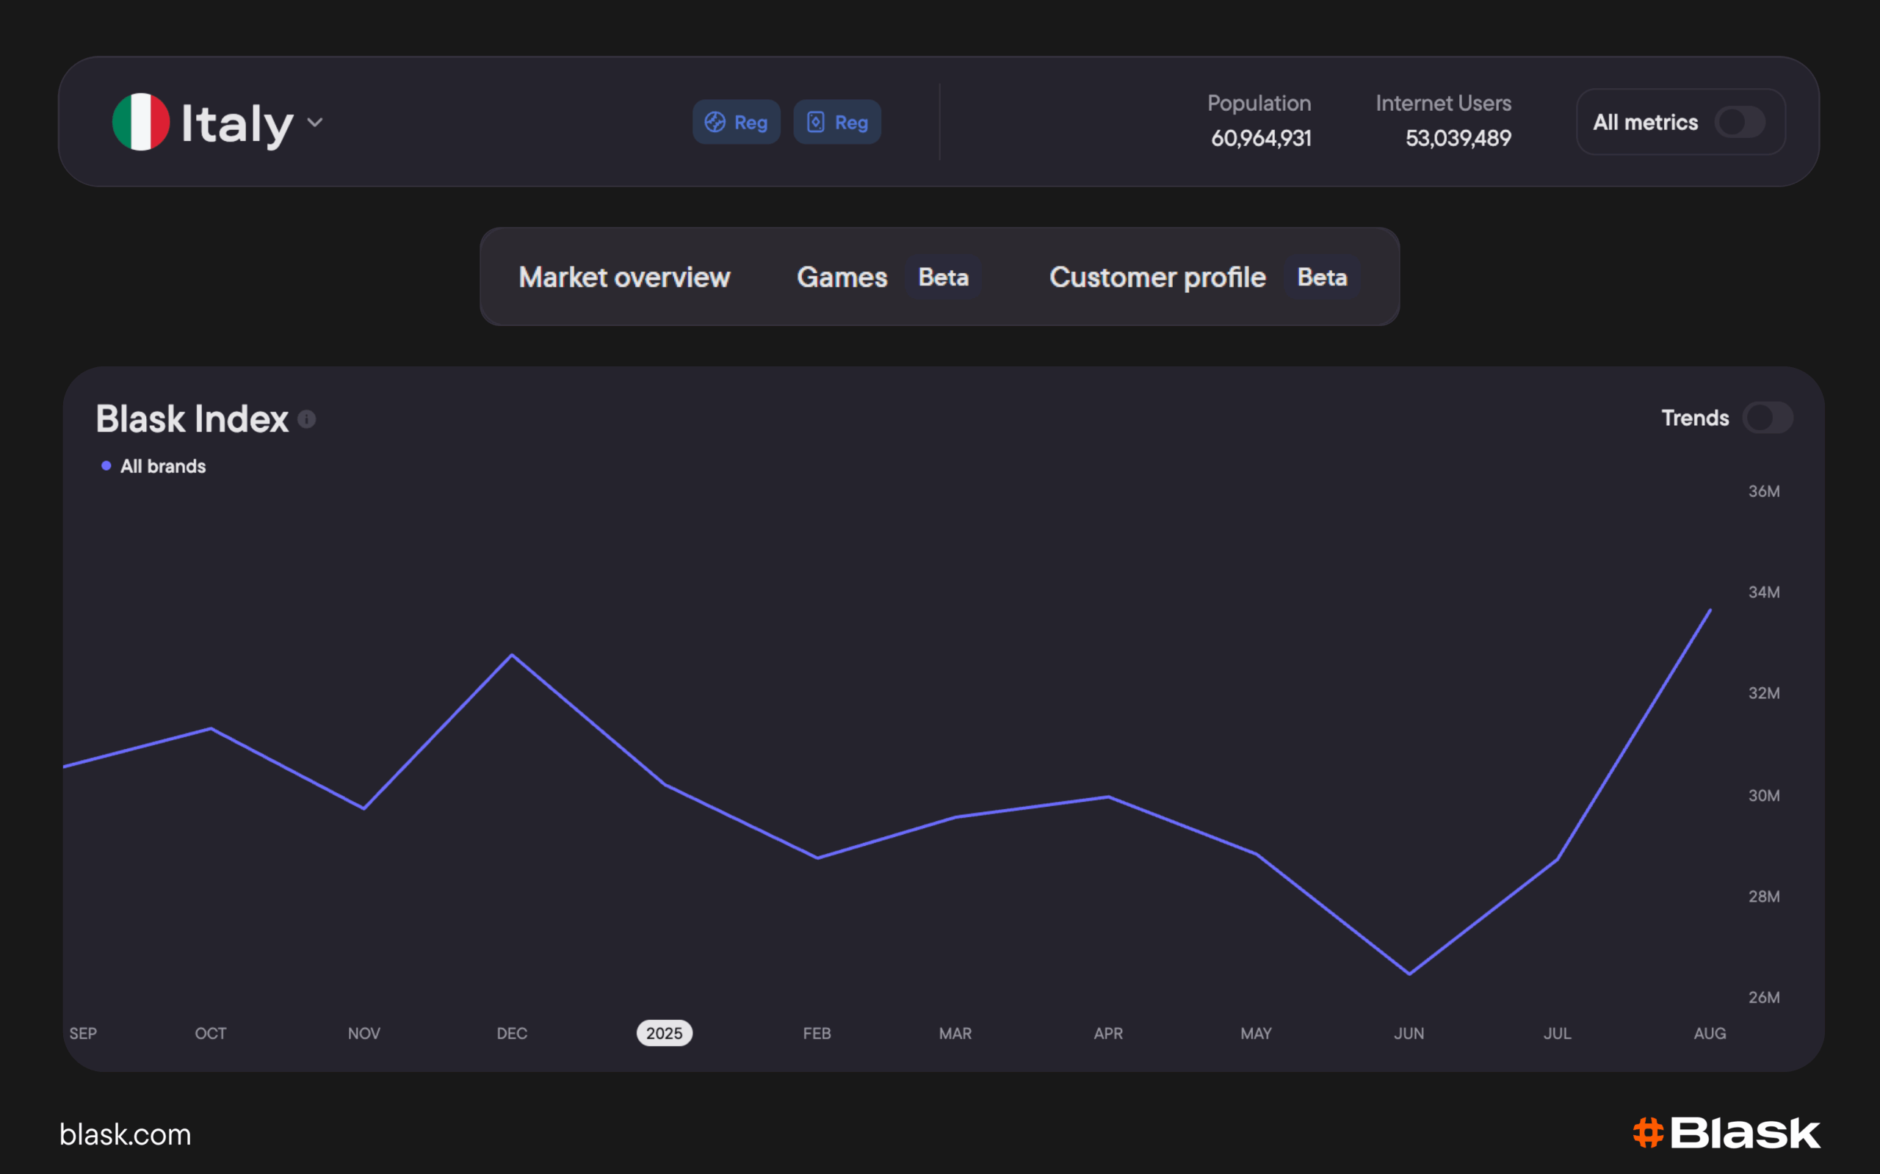Click the DEC peak on chart line
The width and height of the screenshot is (1880, 1174).
512,656
